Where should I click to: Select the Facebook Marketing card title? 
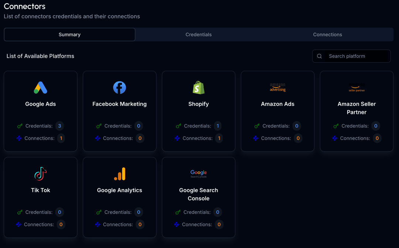[x=120, y=104]
